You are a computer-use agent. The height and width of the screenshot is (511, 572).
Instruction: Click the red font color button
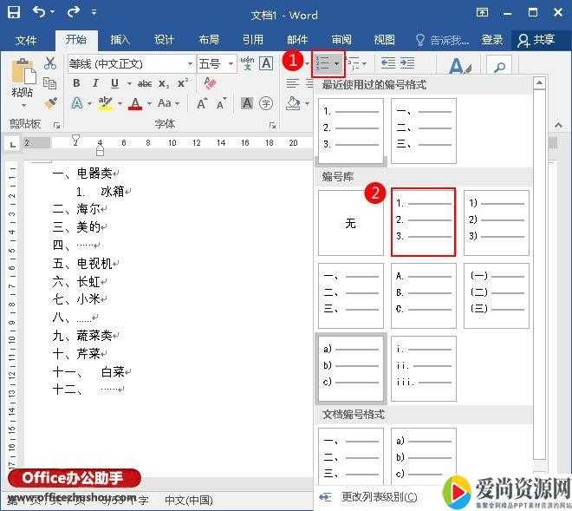135,103
